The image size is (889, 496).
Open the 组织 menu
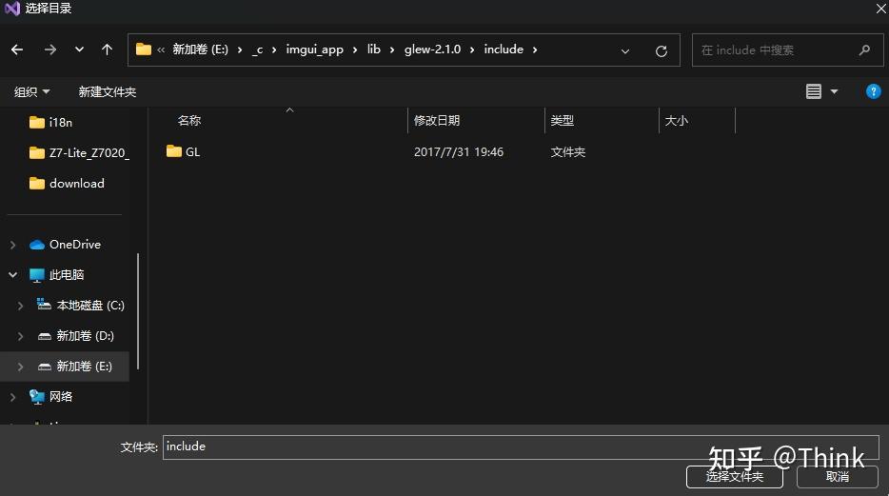[31, 91]
